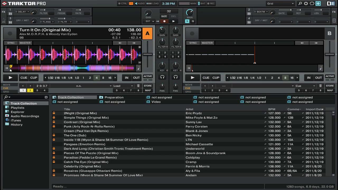Viewport: 338px width, 190px height.
Task: Open FLANG effect dropdown
Action: (x=47, y=22)
